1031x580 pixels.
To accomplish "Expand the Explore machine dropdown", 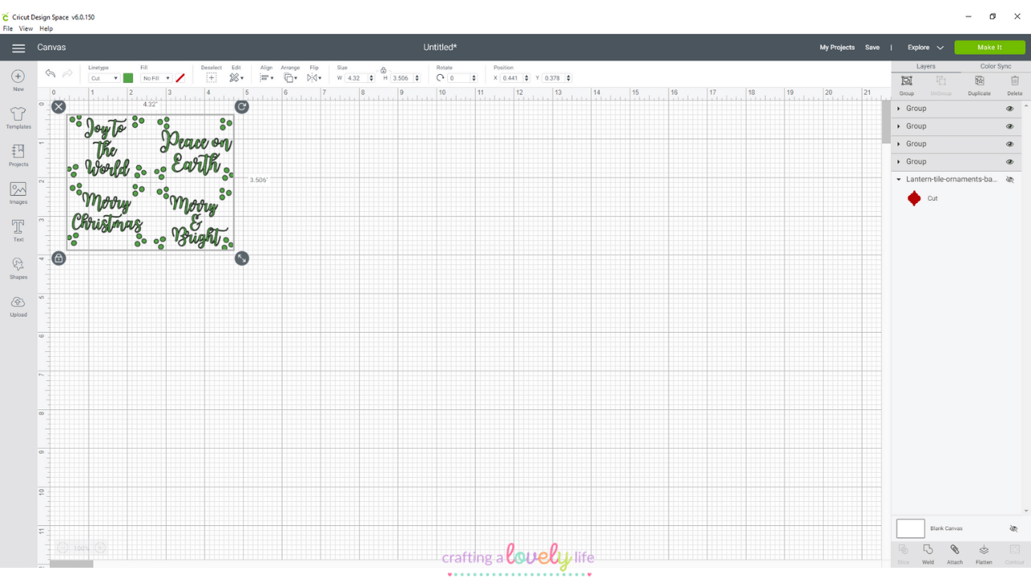I will click(925, 48).
